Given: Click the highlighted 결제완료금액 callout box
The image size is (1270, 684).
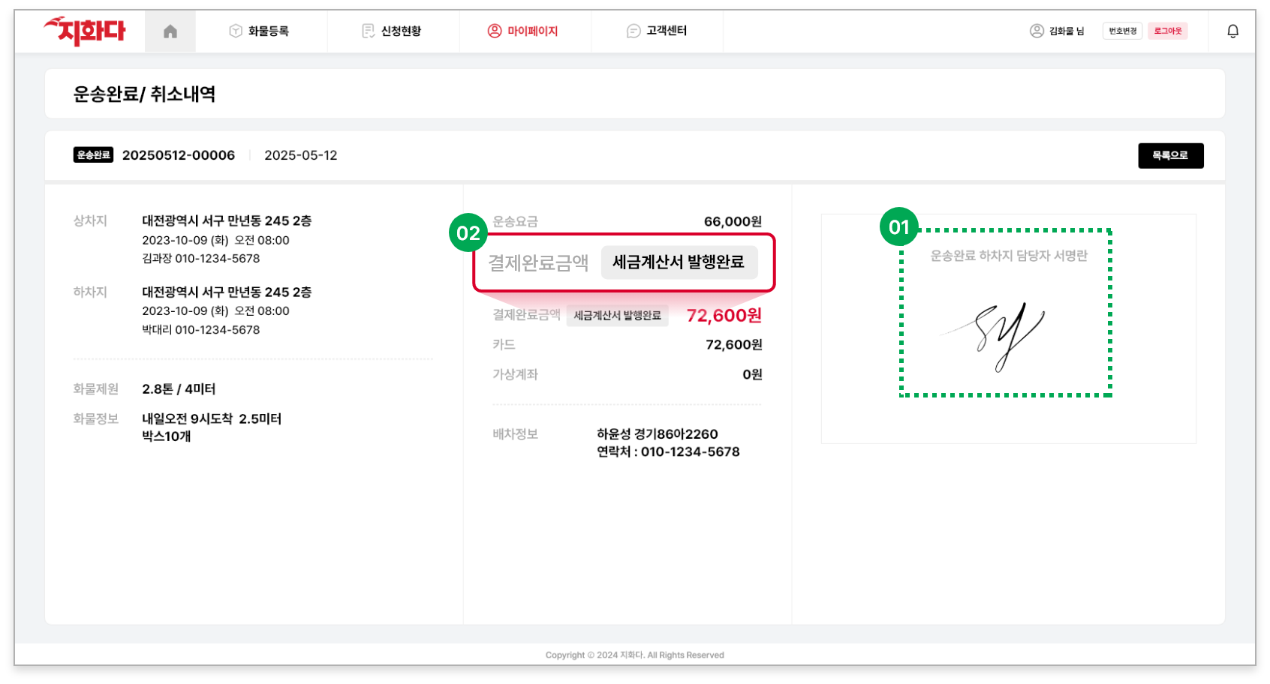Looking at the screenshot, I should 623,262.
